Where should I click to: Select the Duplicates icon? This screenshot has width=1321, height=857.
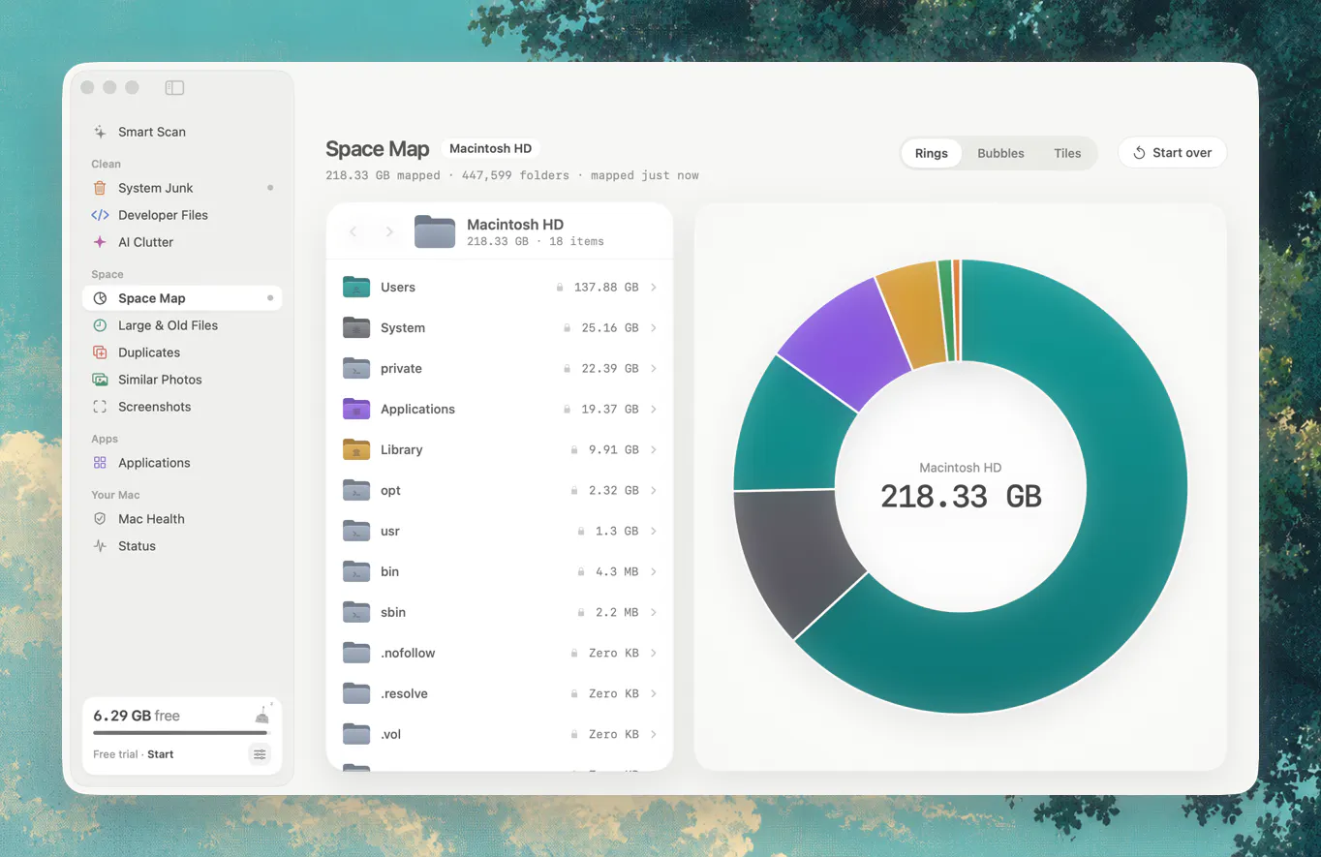click(100, 352)
